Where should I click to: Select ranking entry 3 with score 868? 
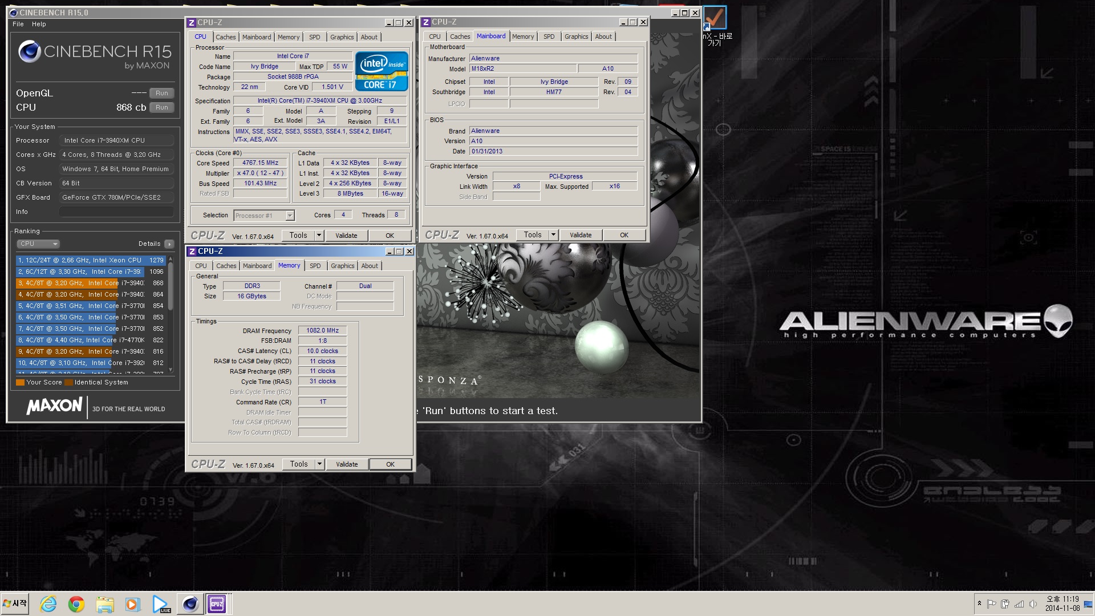point(91,283)
